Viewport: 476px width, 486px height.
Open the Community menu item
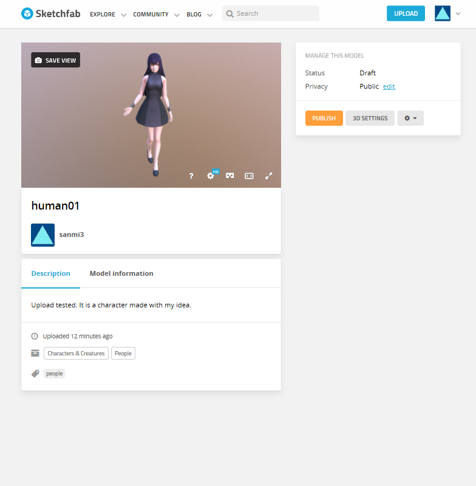[x=151, y=14]
